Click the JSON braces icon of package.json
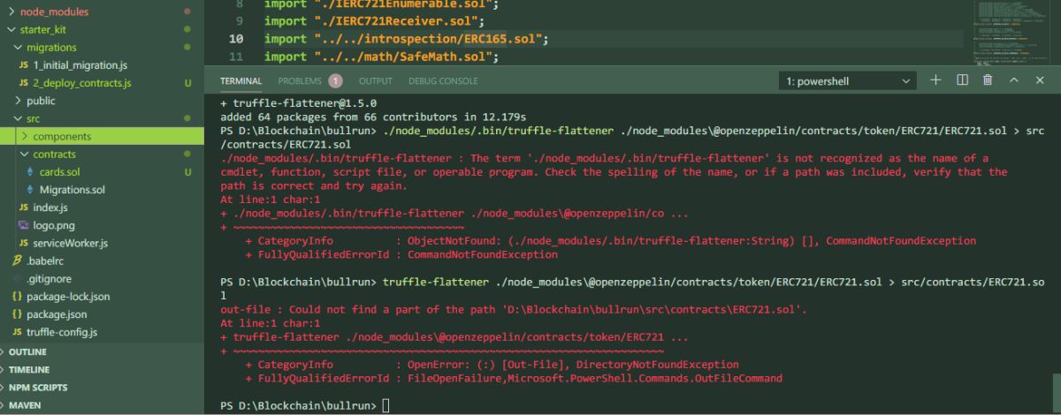Image resolution: width=1061 pixels, height=415 pixels. click(x=18, y=313)
